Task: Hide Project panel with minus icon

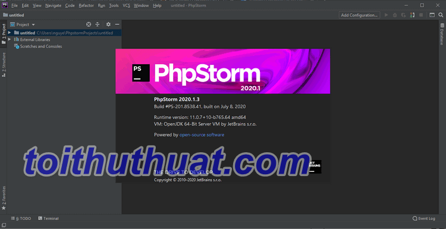Action: point(117,24)
